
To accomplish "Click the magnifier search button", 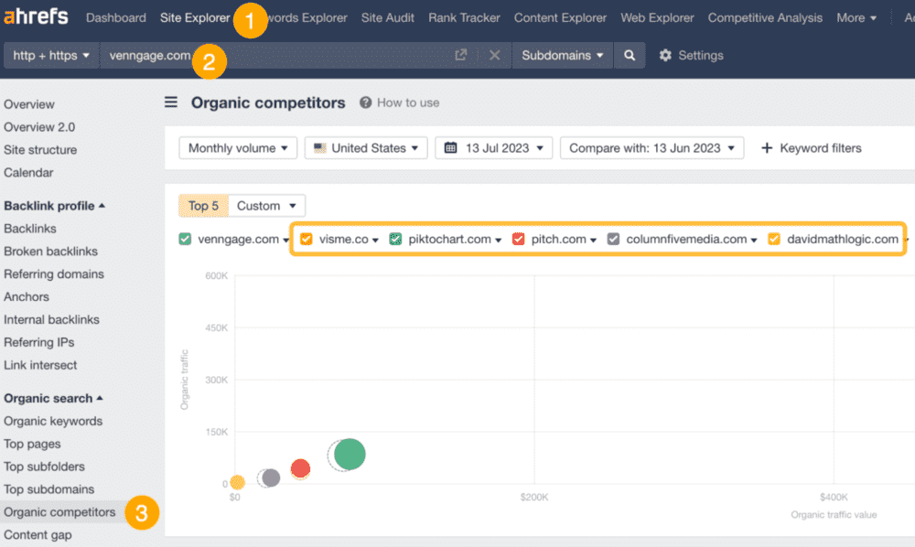I will coord(630,56).
